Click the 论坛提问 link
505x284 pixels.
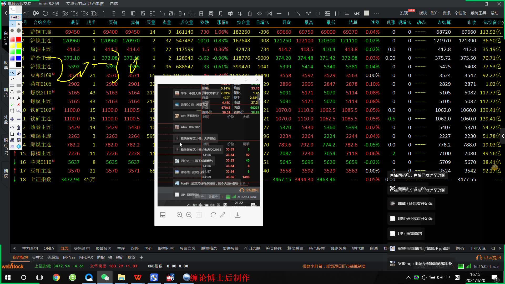tap(489, 257)
